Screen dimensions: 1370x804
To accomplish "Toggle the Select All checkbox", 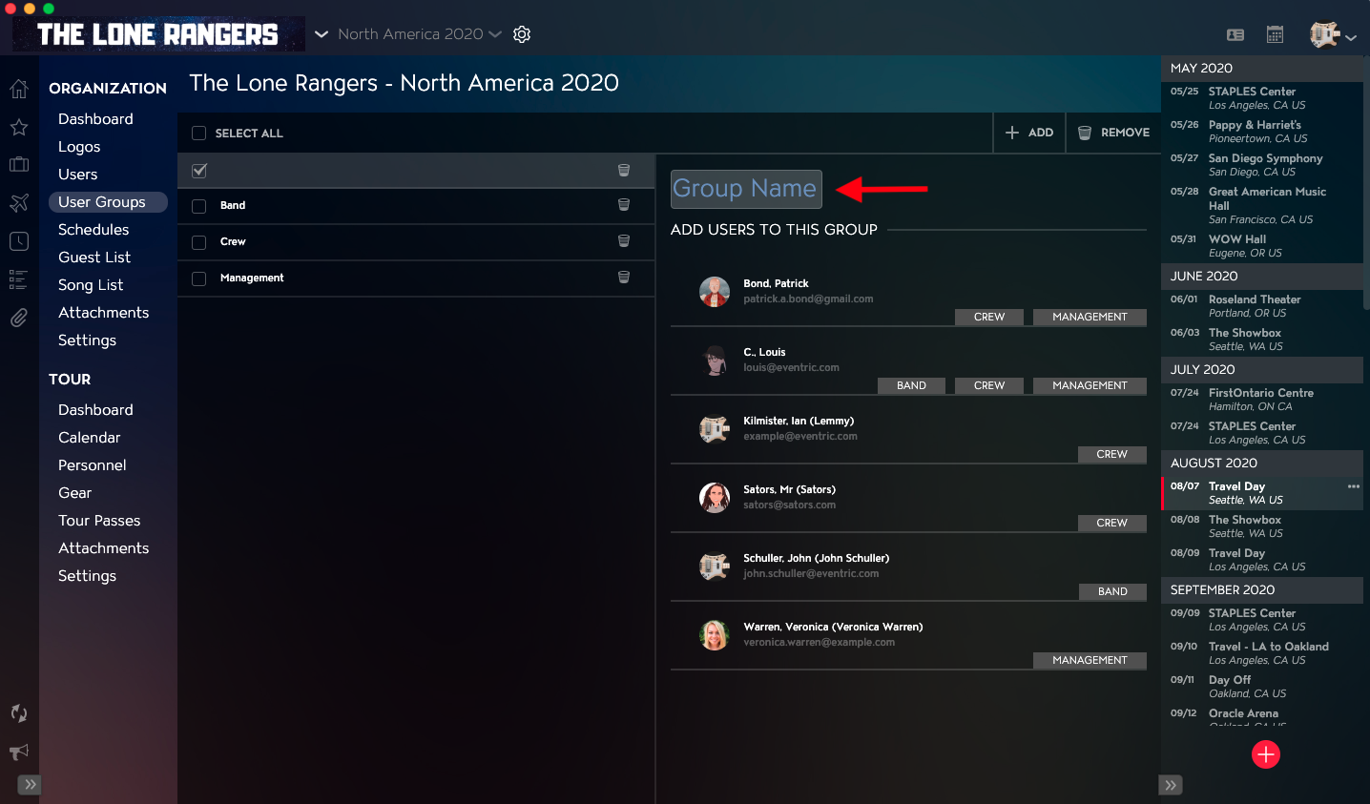I will click(198, 134).
